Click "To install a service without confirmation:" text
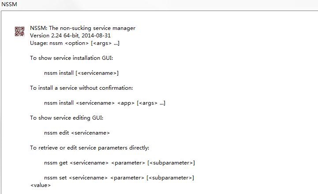 tap(81, 88)
